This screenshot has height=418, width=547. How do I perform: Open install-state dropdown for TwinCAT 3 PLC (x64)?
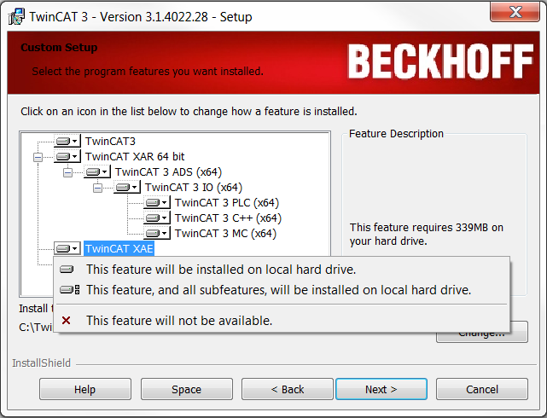(157, 202)
